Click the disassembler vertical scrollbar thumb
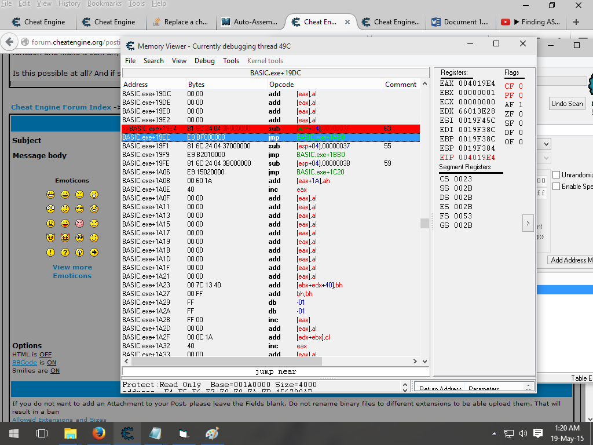 424,223
